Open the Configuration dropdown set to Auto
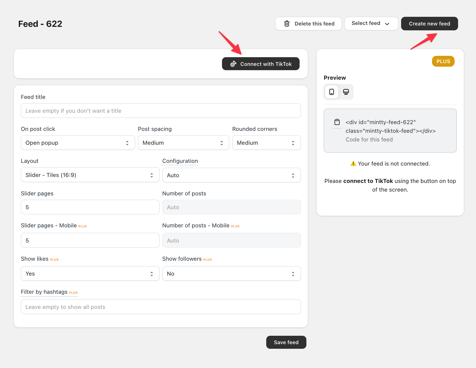Viewport: 476px width, 368px height. (x=231, y=175)
